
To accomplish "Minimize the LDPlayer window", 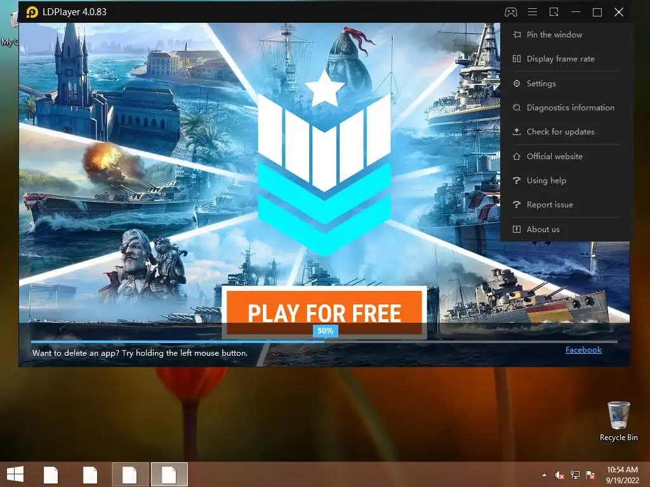I will 575,12.
